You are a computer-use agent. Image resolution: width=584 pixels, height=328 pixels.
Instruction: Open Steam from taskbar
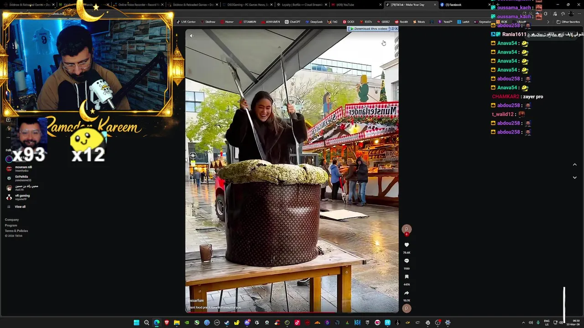227,323
